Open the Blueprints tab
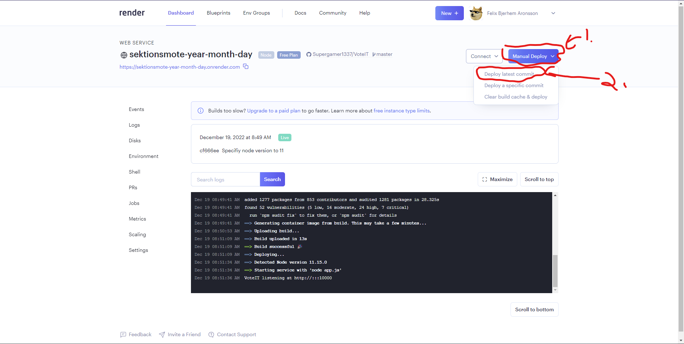684x344 pixels. [218, 13]
